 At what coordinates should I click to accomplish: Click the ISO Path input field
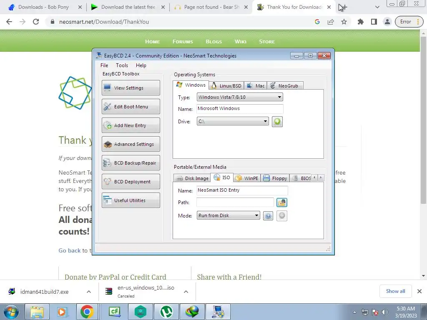coord(235,202)
